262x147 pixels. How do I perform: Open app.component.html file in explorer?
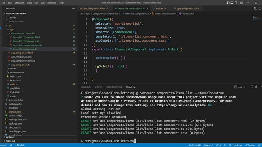(22, 53)
